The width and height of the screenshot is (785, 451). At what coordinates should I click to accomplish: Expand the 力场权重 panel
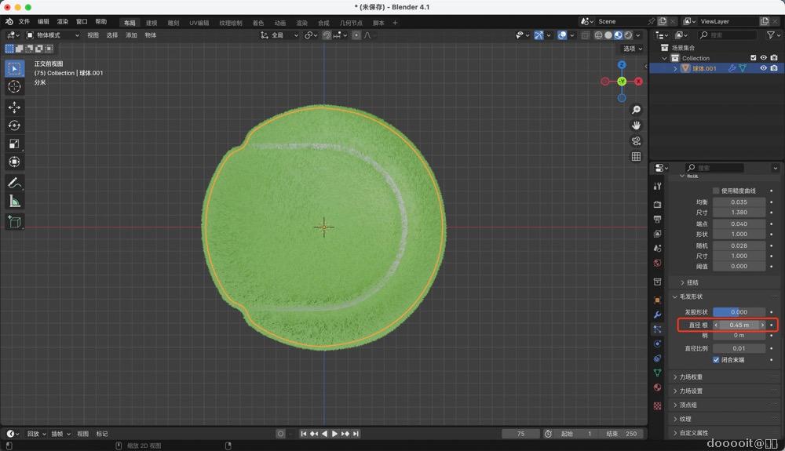(x=689, y=377)
